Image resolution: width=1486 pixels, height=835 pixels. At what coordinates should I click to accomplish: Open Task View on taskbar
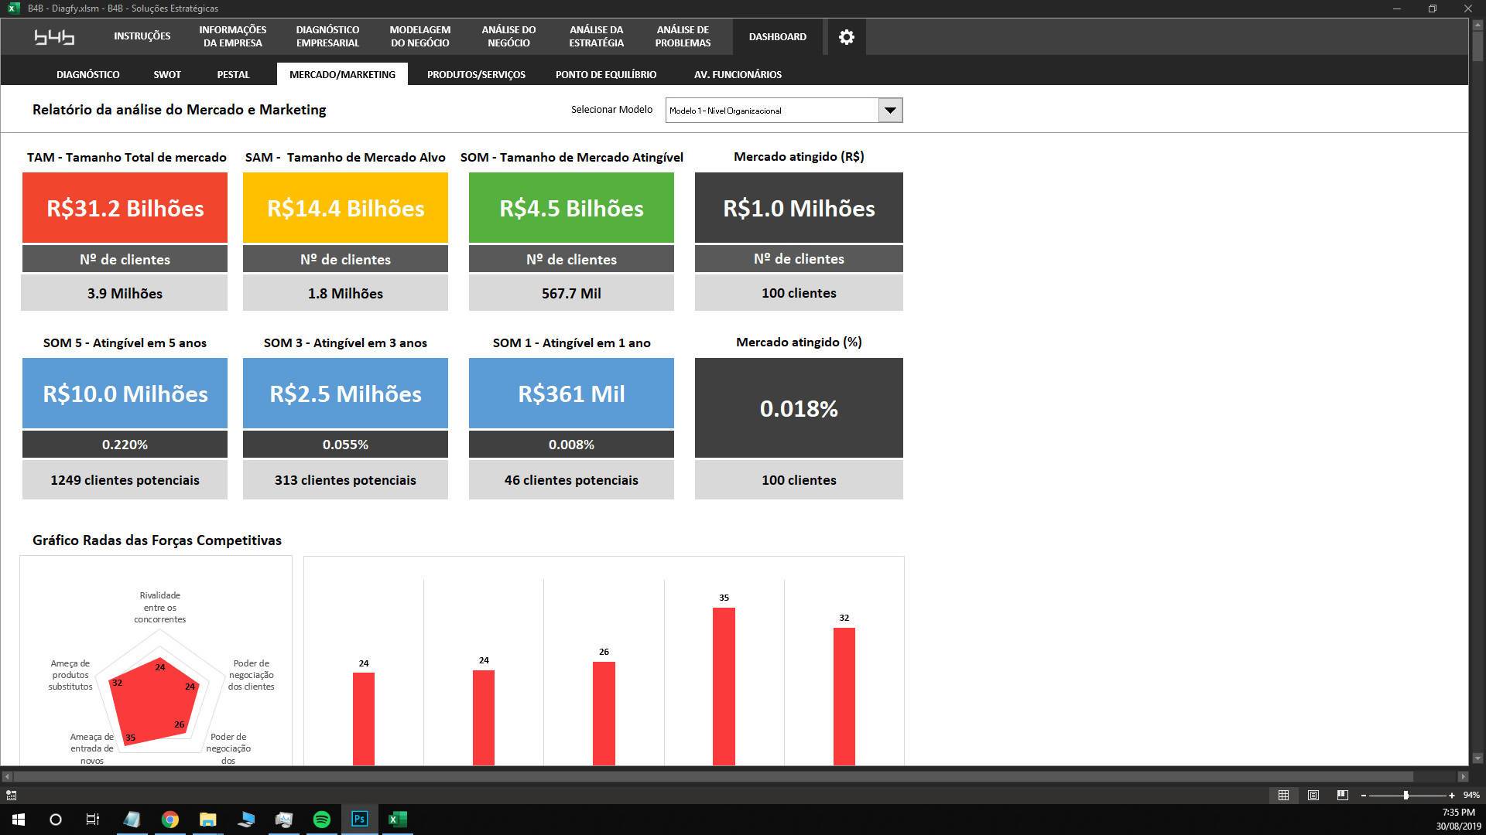point(93,819)
